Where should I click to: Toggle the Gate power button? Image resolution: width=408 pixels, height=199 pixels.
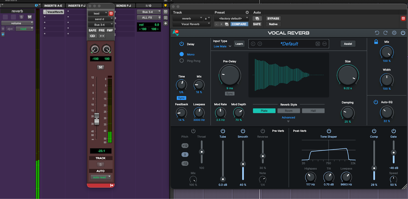(x=394, y=131)
